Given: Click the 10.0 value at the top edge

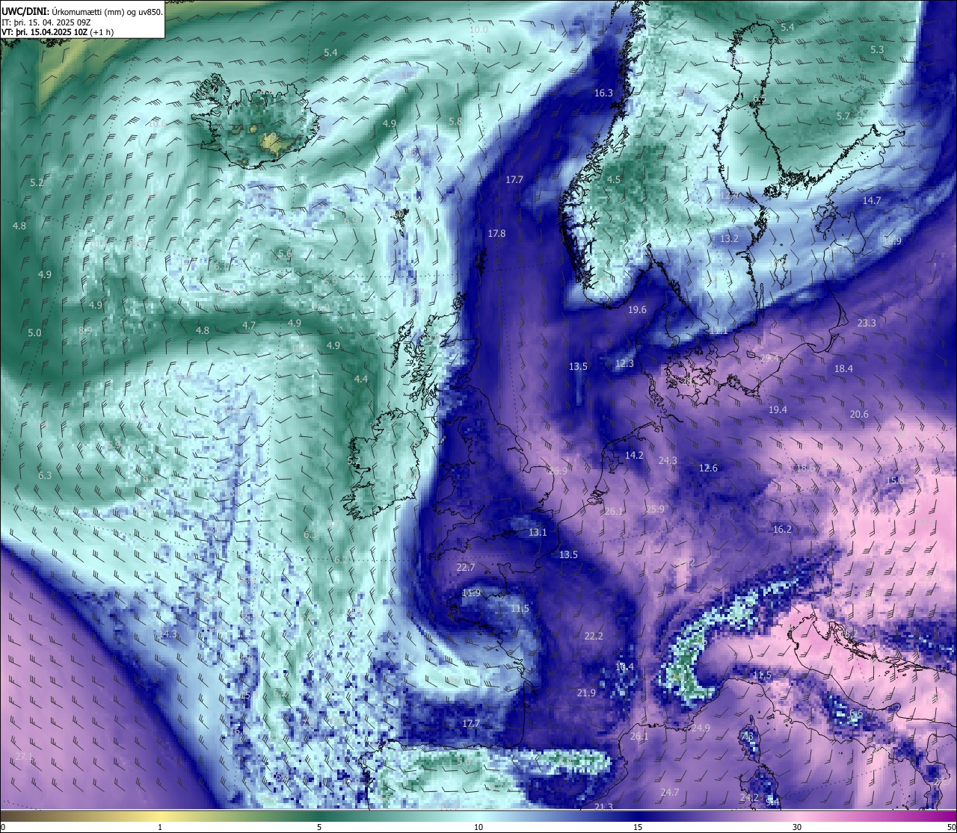Looking at the screenshot, I should [479, 30].
